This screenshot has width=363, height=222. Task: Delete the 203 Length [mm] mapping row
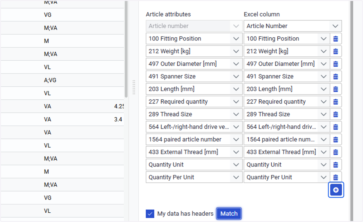click(x=335, y=89)
